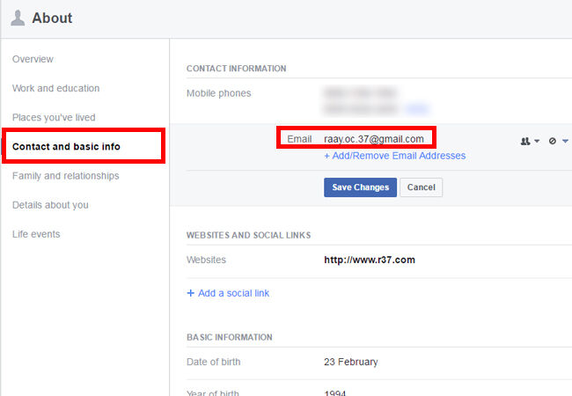Click the 23 February date of birth
Image resolution: width=572 pixels, height=396 pixels.
click(x=351, y=362)
